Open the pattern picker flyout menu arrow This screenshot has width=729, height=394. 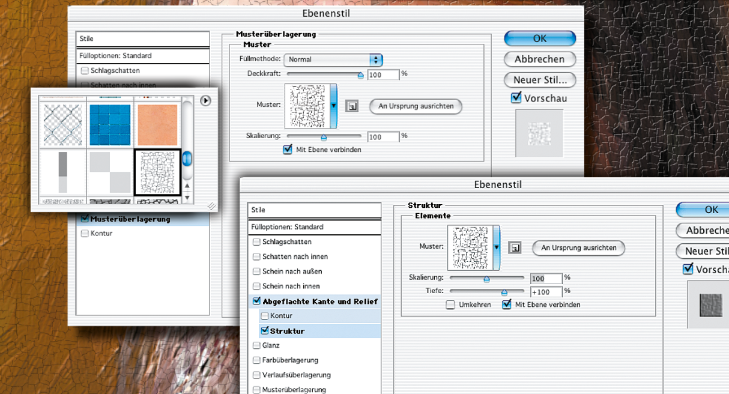(205, 101)
